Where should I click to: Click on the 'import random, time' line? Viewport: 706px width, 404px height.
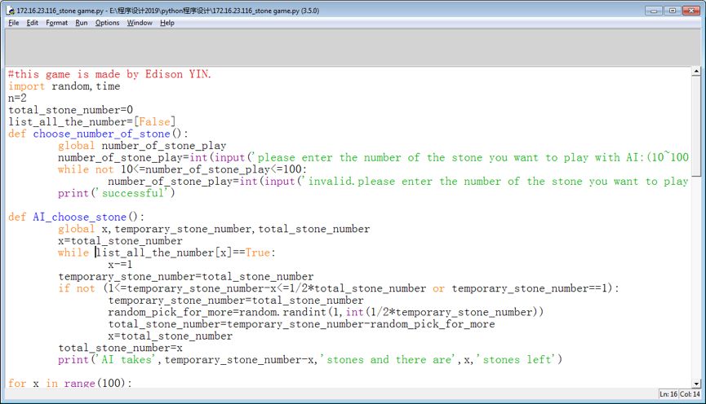tap(64, 86)
